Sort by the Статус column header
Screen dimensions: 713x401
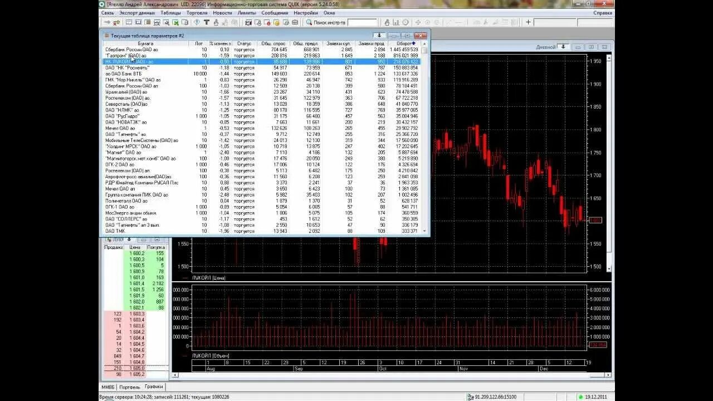coord(244,43)
